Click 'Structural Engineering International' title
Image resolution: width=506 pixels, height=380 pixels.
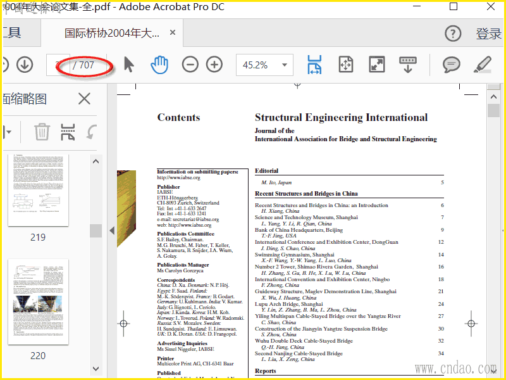tap(342, 117)
